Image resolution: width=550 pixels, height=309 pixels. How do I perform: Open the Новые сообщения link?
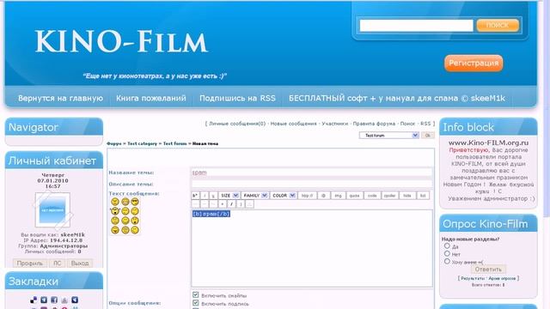click(293, 124)
